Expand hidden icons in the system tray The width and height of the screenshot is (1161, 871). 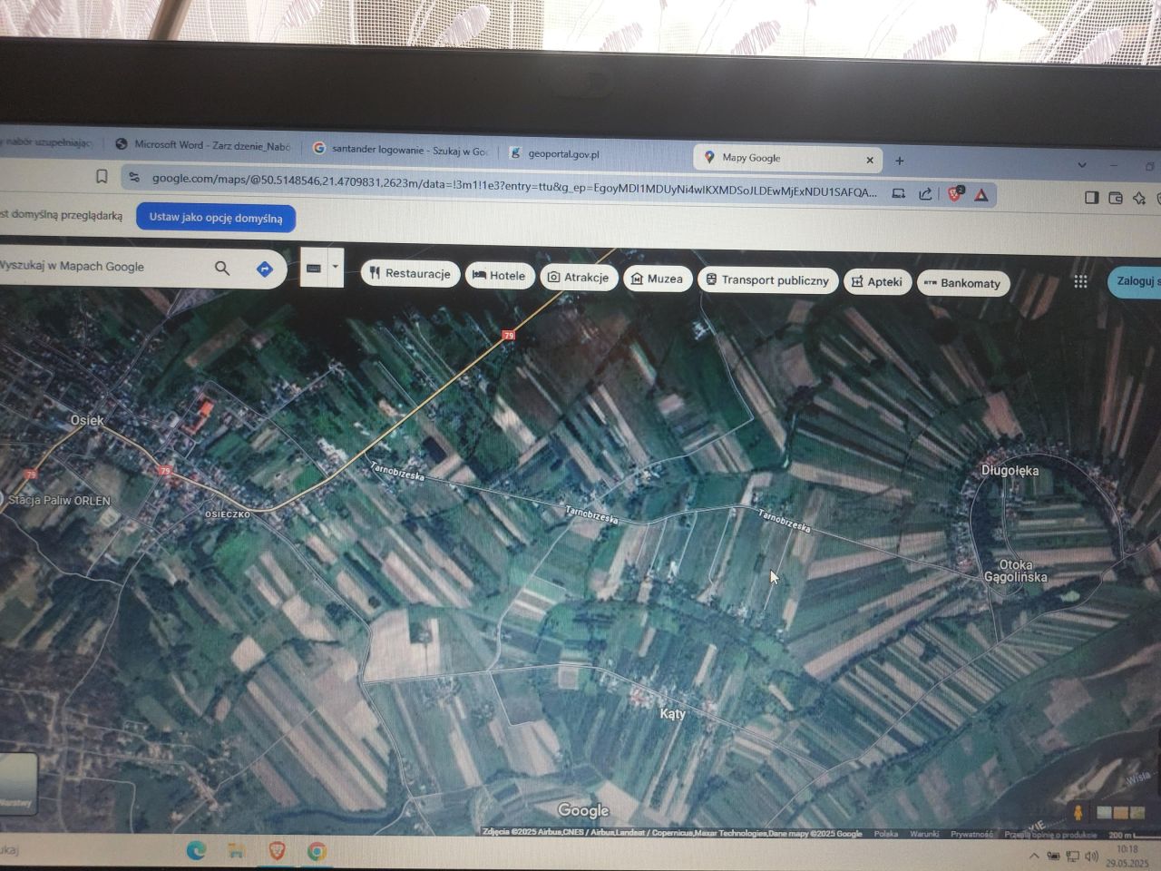coord(1035,854)
